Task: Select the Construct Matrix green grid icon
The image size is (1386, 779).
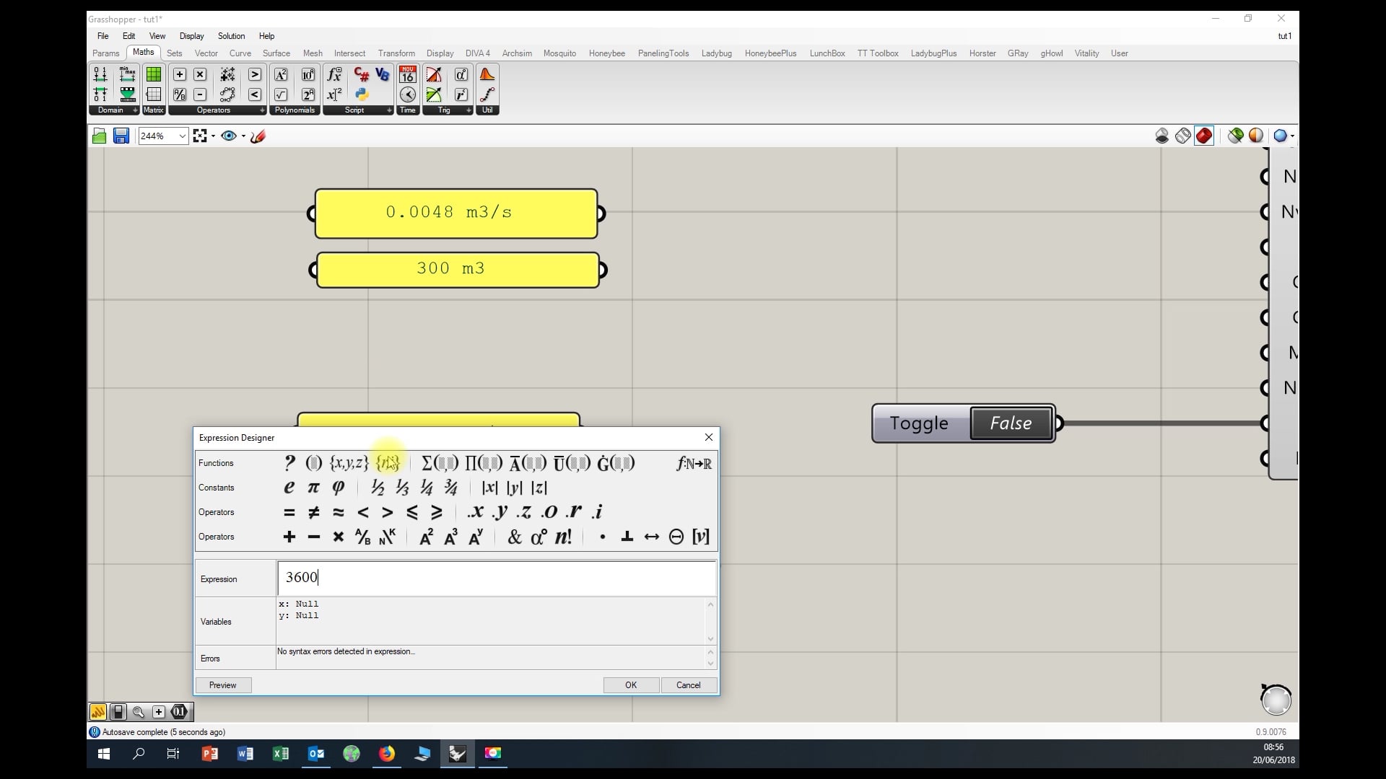Action: (154, 74)
